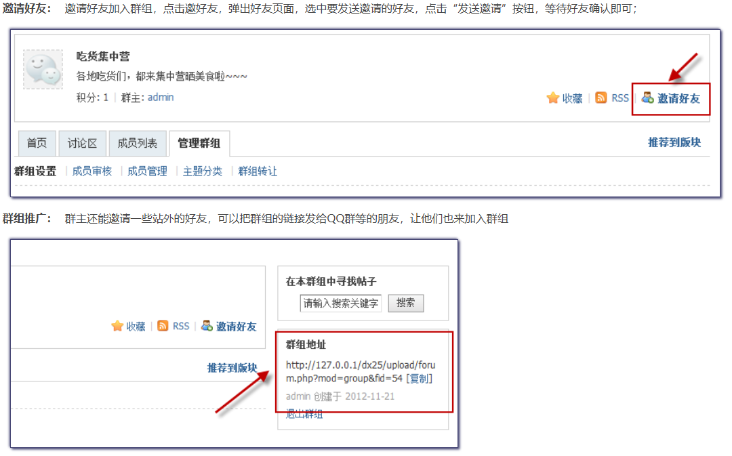Click the orange RSS icon in the 群组推广 screenshot
The image size is (732, 456).
[163, 326]
